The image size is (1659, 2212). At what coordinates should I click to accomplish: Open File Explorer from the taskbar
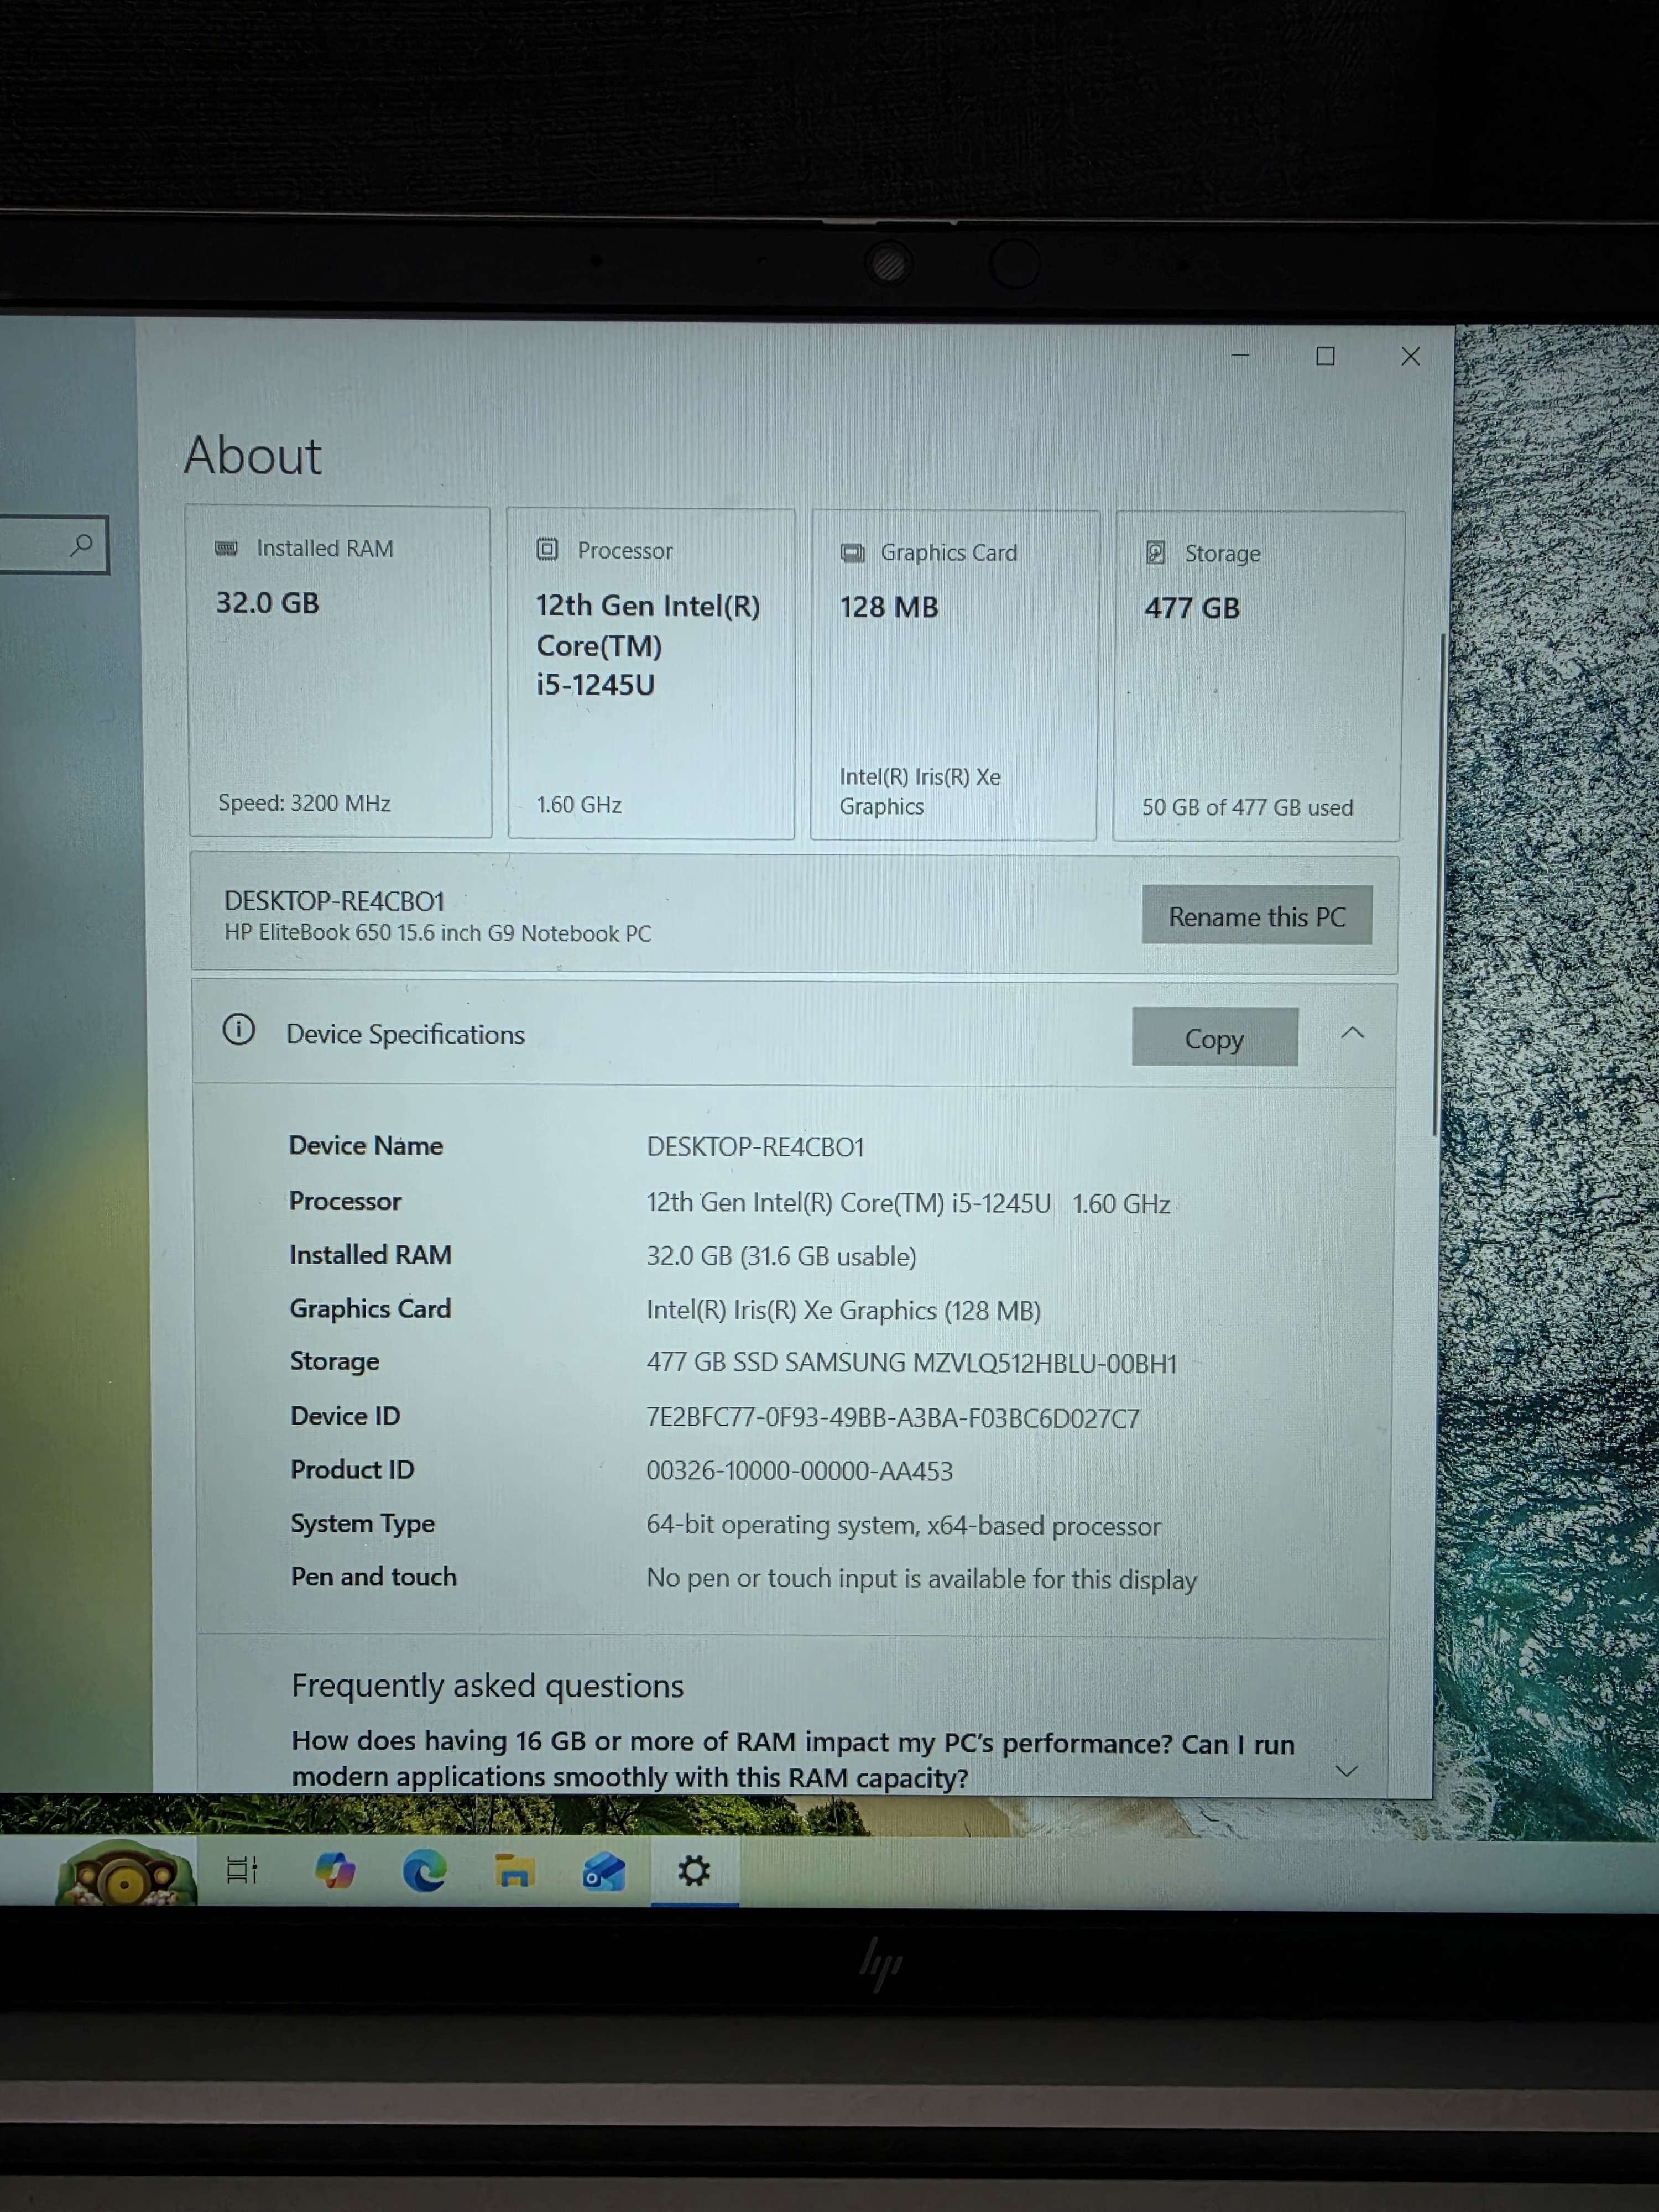(x=514, y=1870)
